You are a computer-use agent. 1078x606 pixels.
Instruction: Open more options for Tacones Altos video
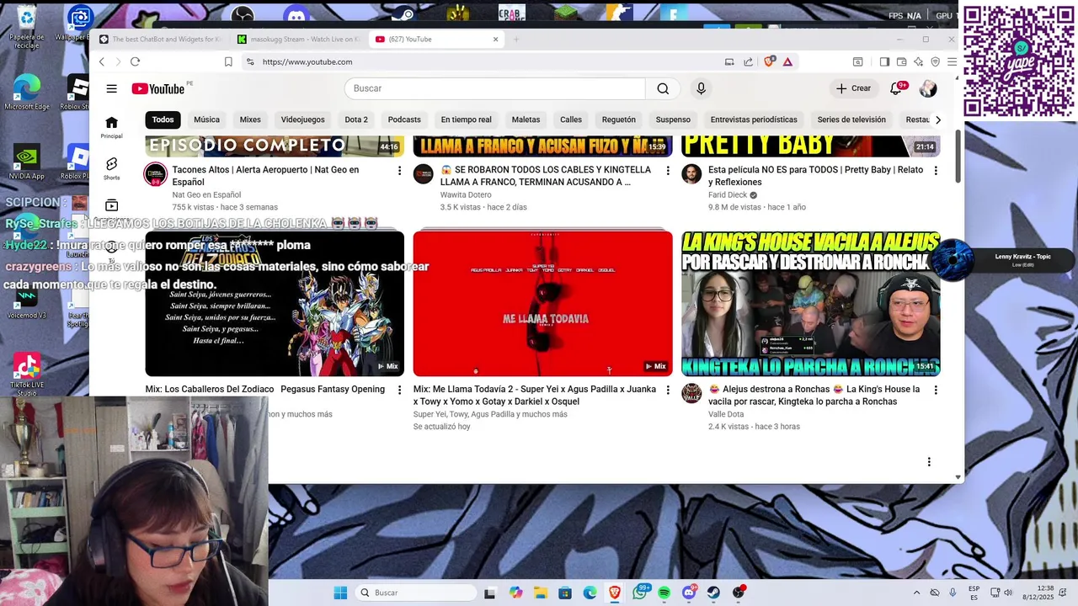click(x=399, y=171)
